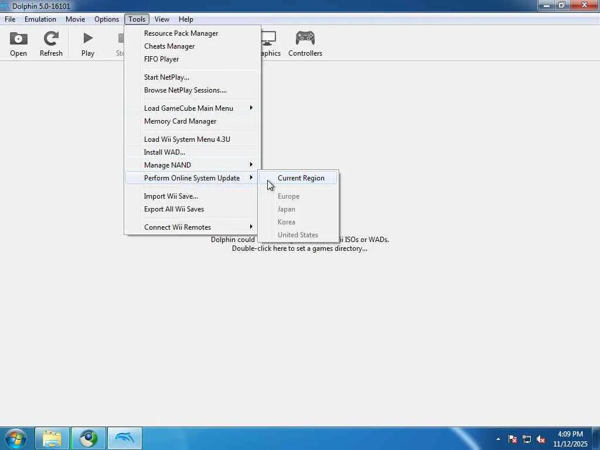Open the Movie menu
Viewport: 600px width, 450px height.
(75, 19)
